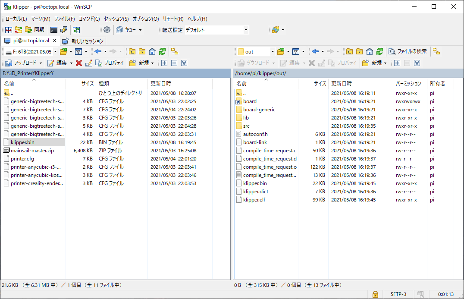
Task: Go back in local panel history
Action: 98,52
